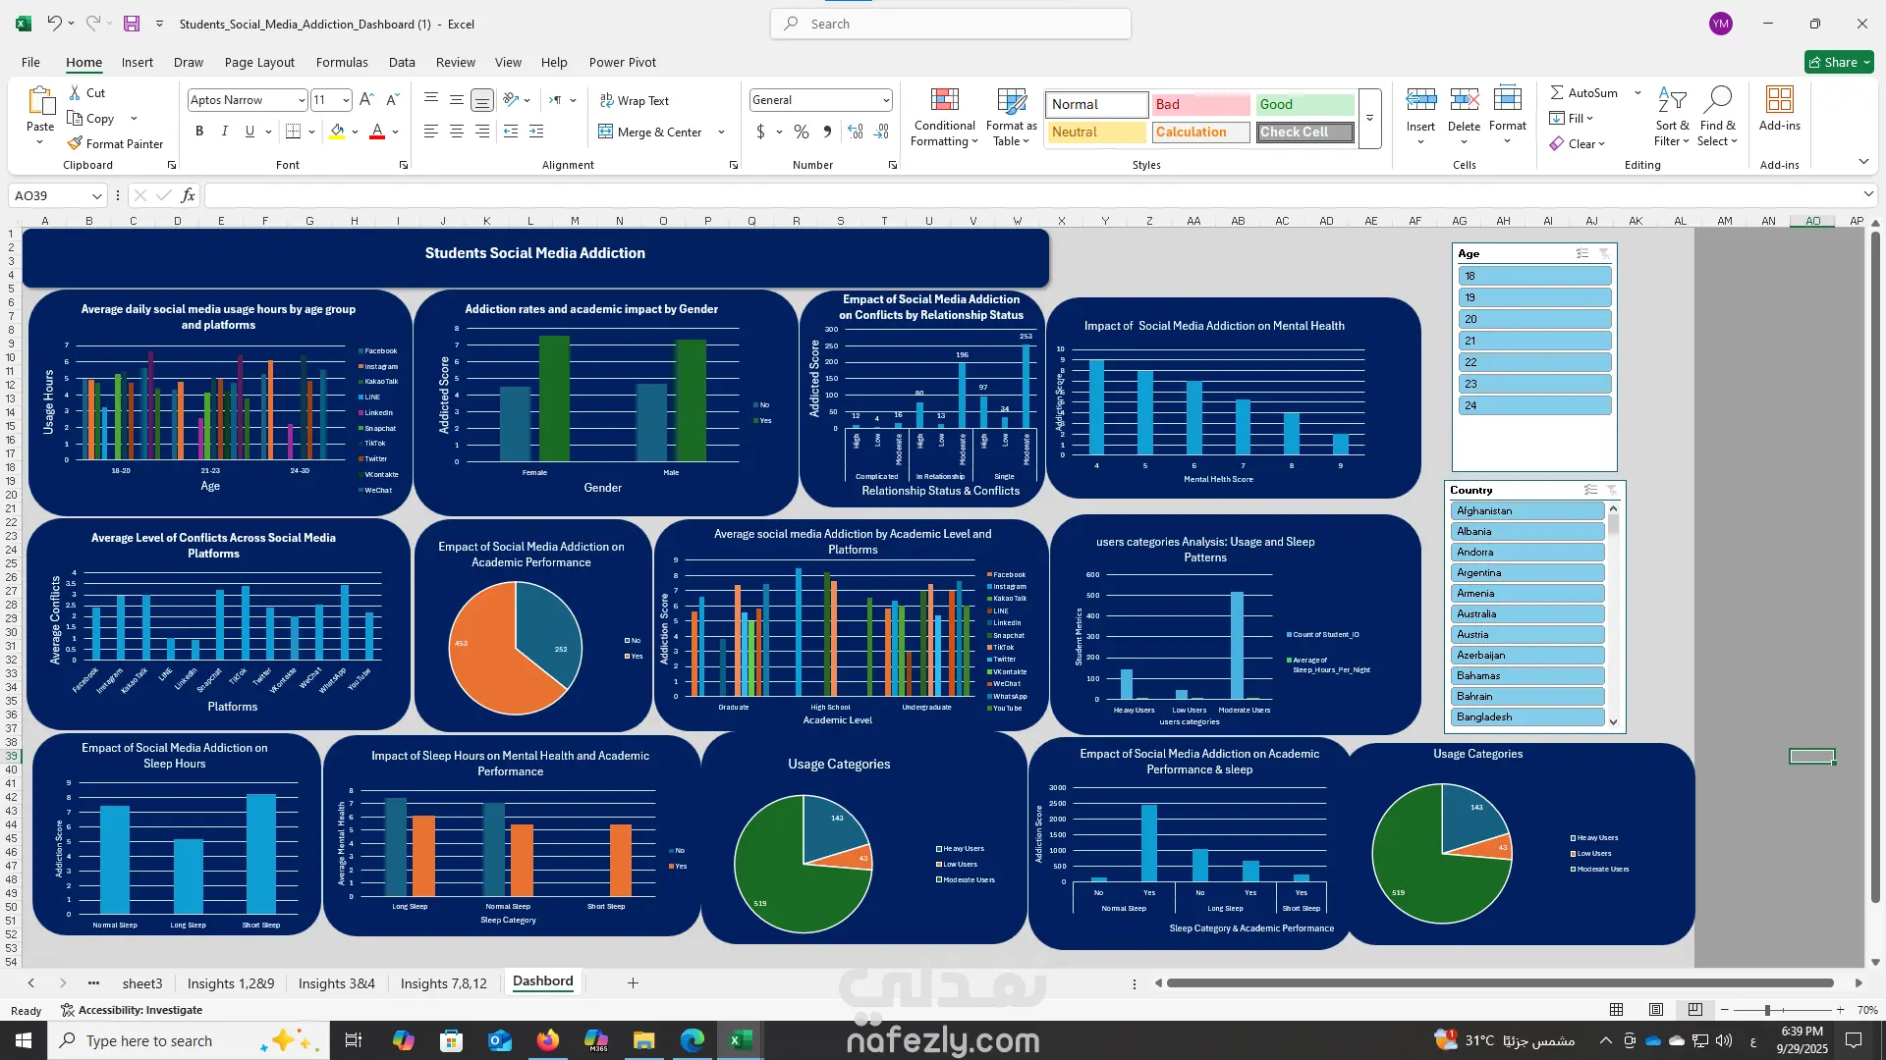1886x1060 pixels.
Task: Toggle Bold formatting
Action: [x=199, y=131]
